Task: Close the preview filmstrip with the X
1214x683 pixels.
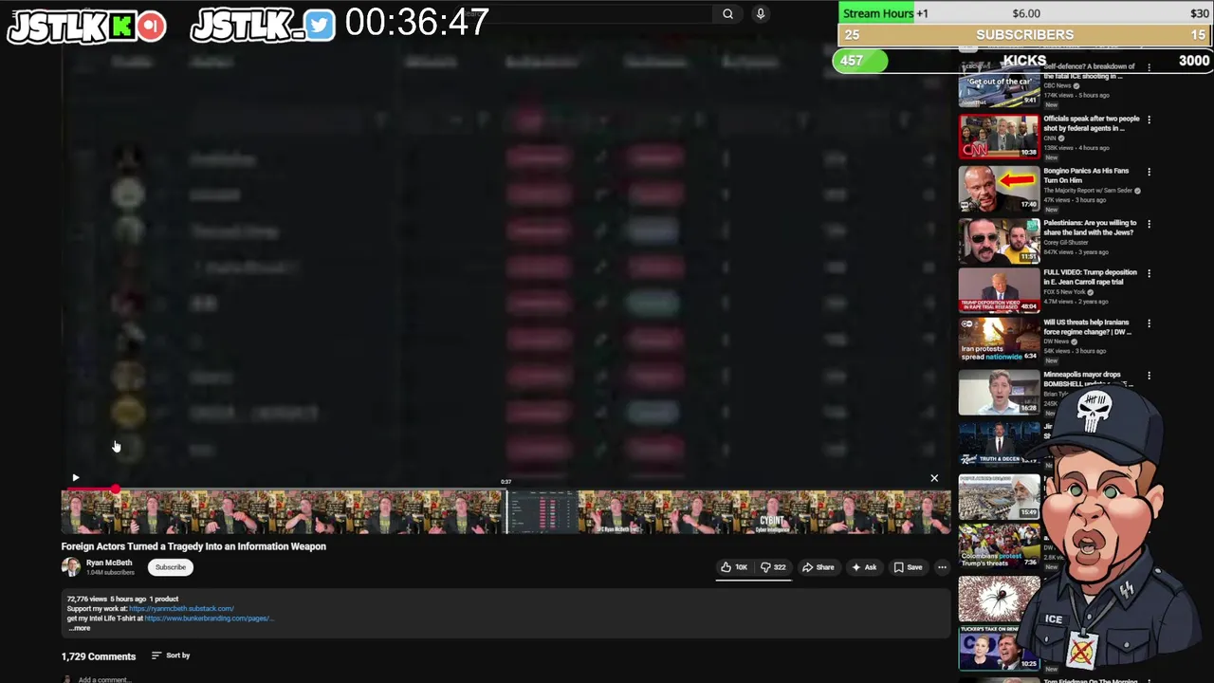Action: 934,478
